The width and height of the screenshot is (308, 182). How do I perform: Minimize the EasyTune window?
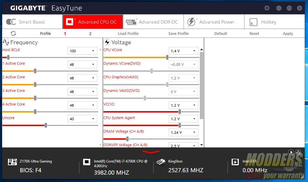tap(279, 8)
